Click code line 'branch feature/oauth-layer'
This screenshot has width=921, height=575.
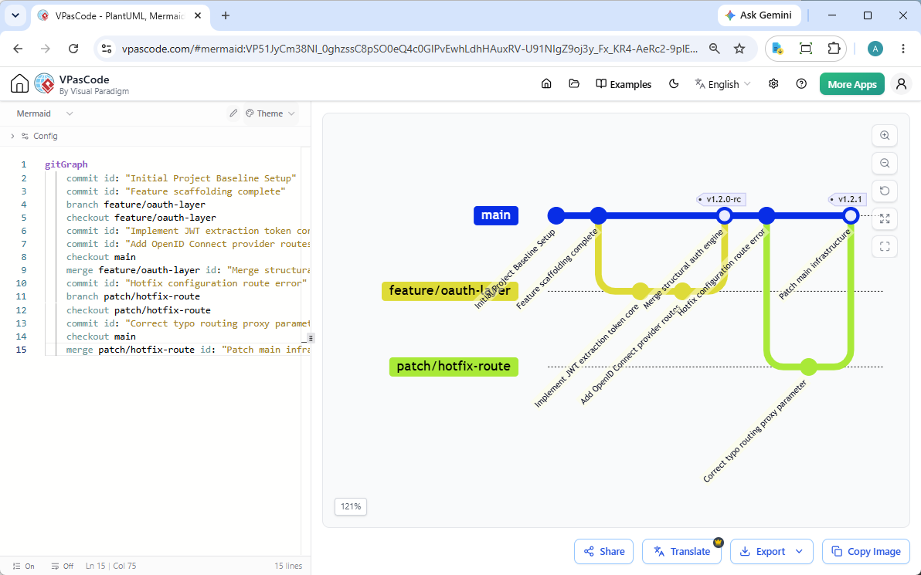(136, 205)
